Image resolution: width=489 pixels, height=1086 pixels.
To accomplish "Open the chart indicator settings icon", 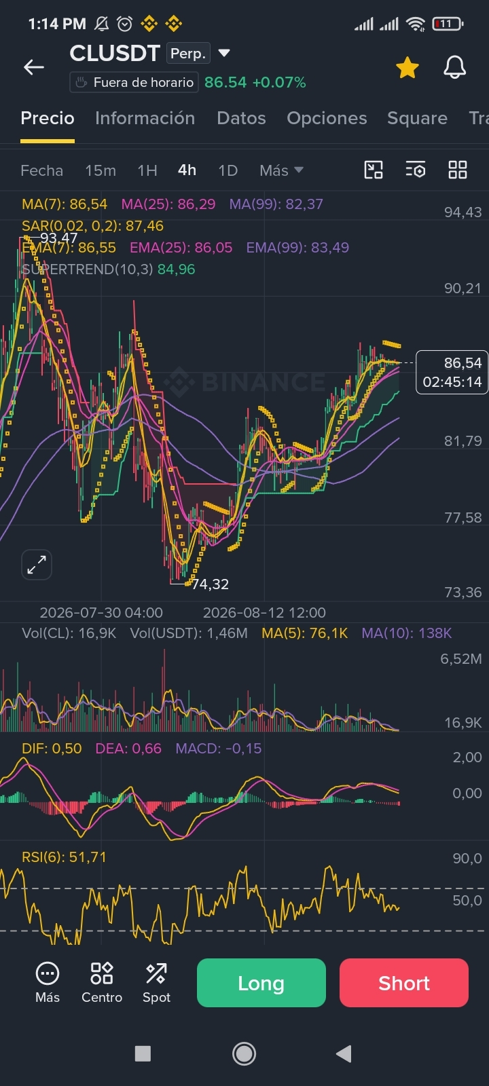I will (x=415, y=170).
